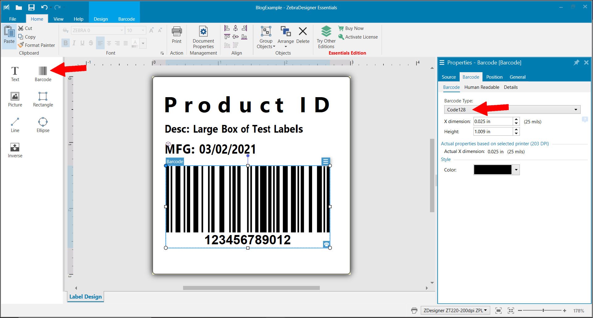This screenshot has height=318, width=593.
Task: Open the font name dropdown
Action: [x=121, y=30]
